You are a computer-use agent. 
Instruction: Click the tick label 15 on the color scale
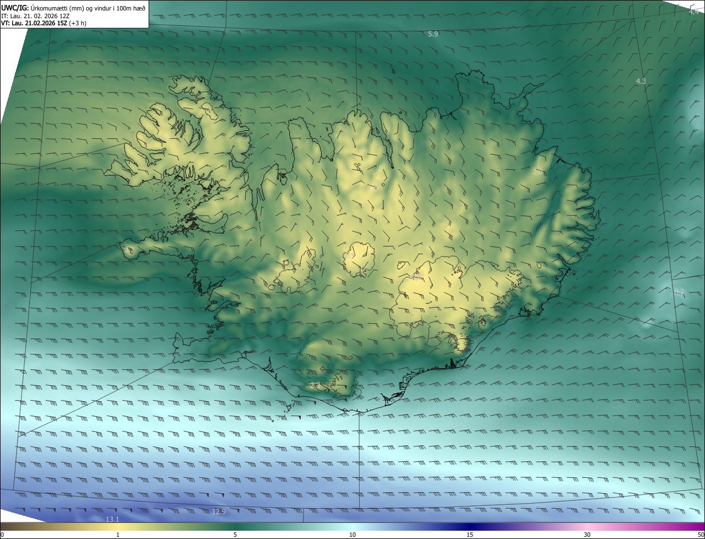(470, 535)
